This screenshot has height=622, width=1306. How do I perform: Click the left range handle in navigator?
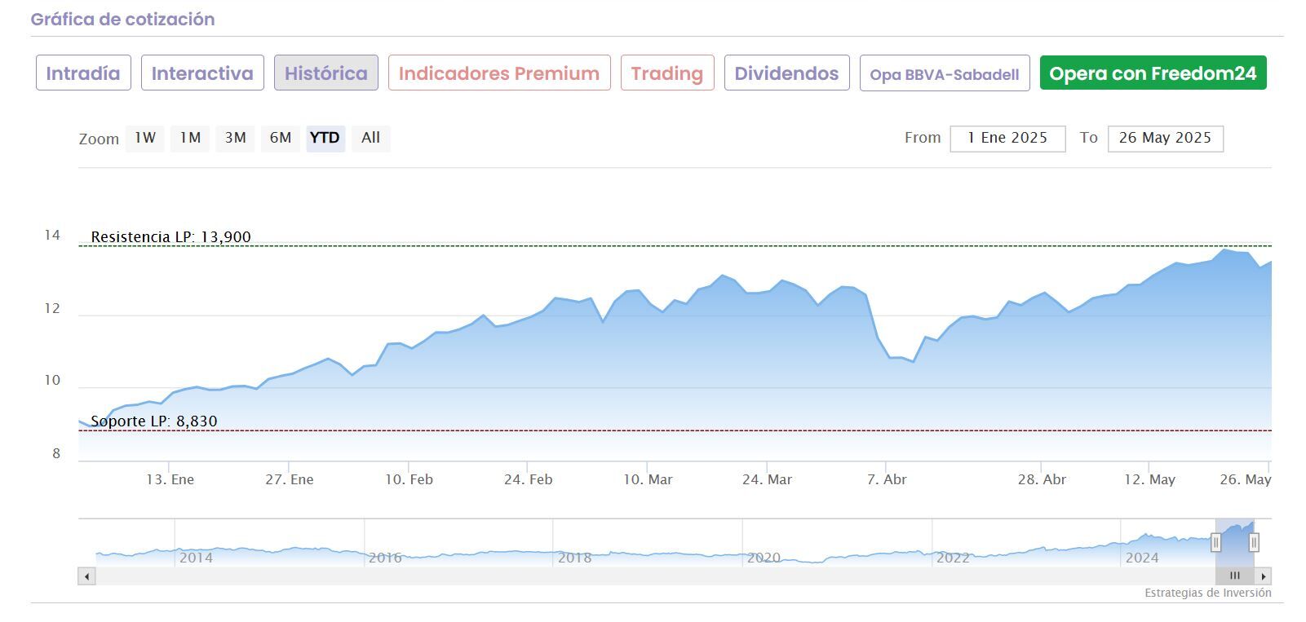pyautogui.click(x=1215, y=542)
